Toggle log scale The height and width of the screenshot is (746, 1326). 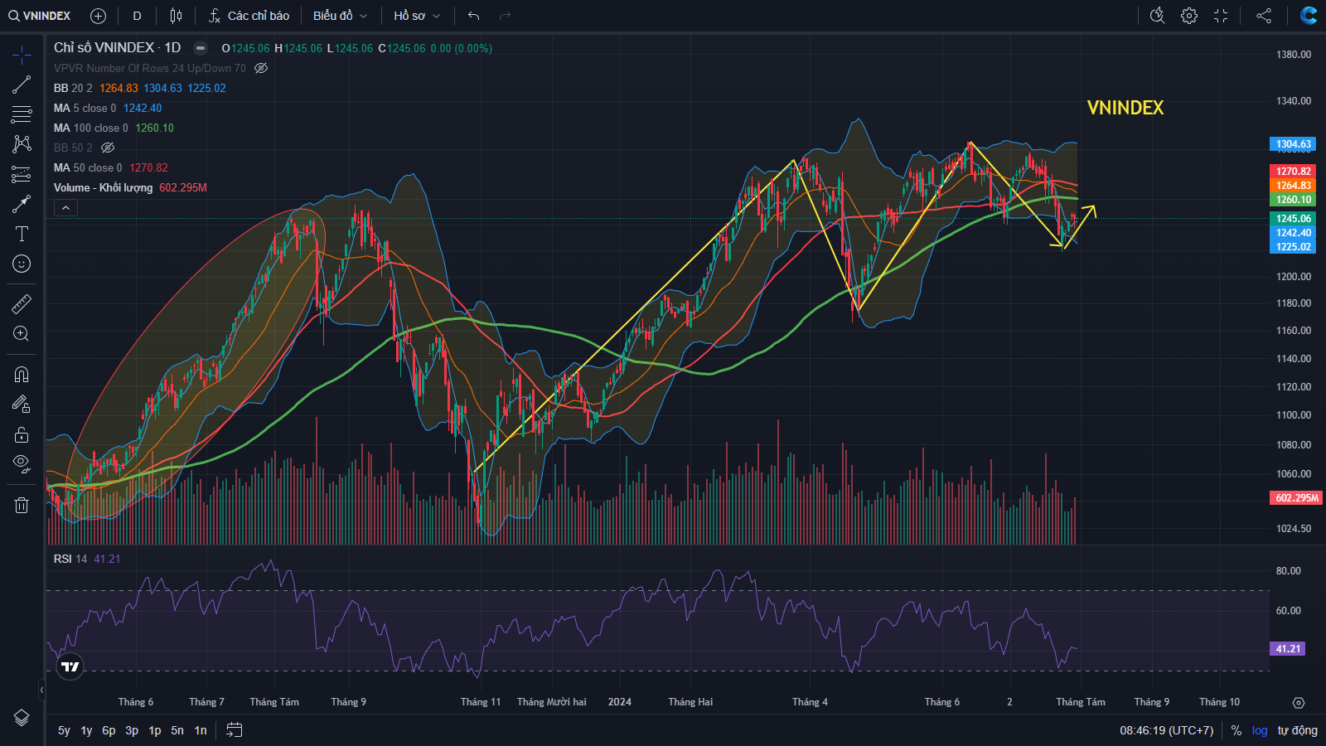(x=1260, y=730)
